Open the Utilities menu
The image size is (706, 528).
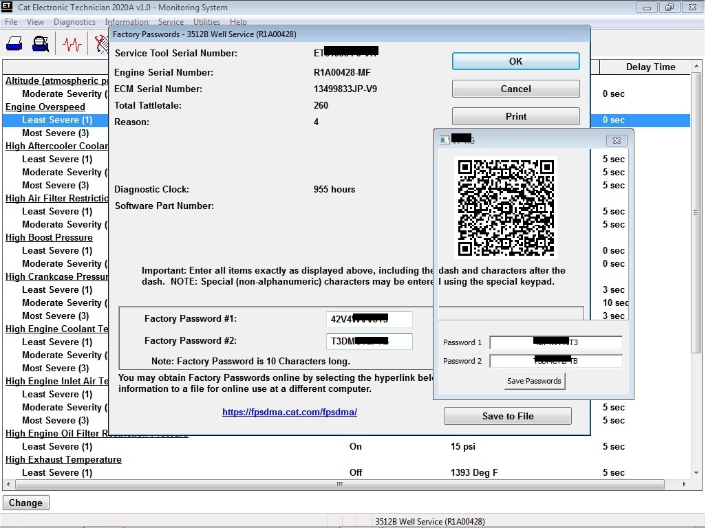(x=206, y=21)
